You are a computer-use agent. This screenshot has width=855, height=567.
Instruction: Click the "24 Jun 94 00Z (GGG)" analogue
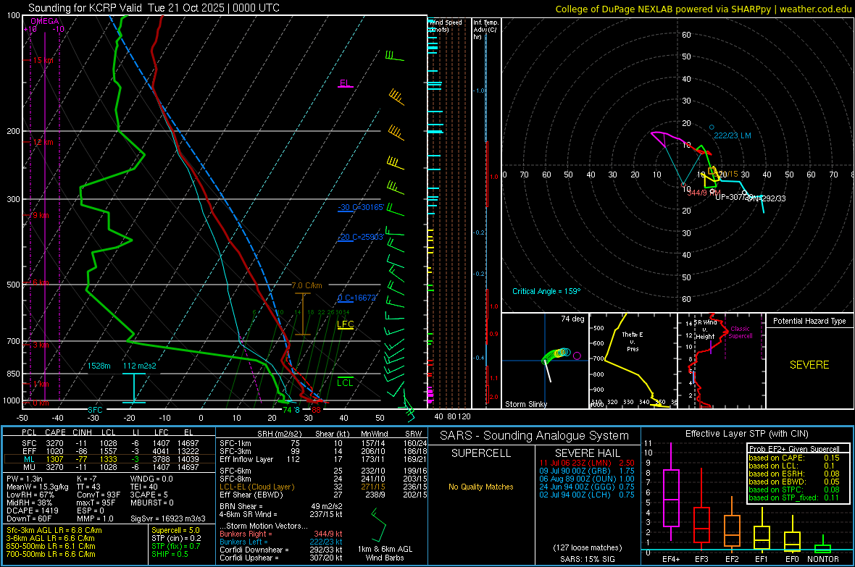pyautogui.click(x=587, y=487)
